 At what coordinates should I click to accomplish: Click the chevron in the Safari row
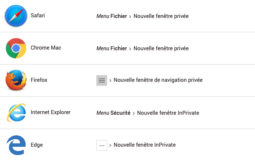point(130,17)
